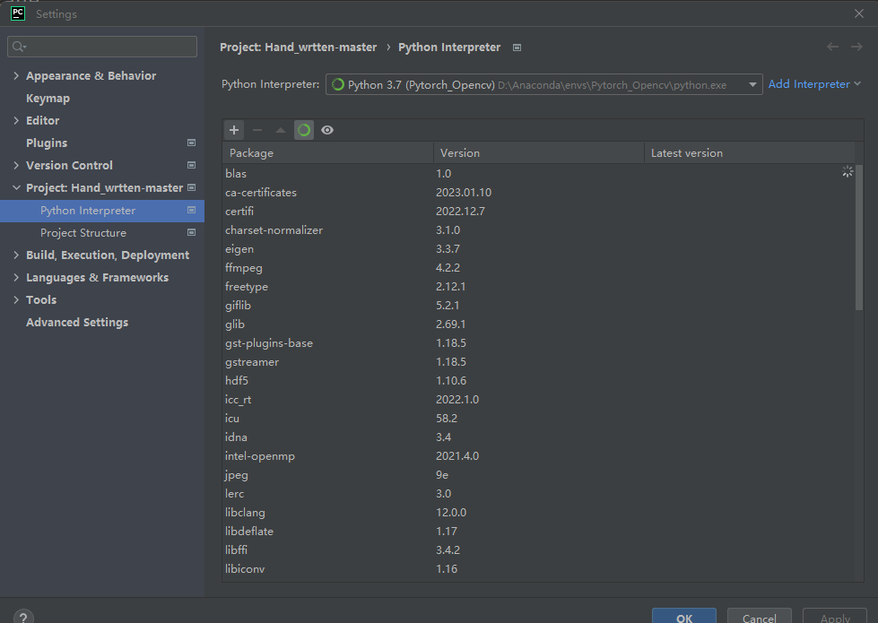878x623 pixels.
Task: Select the ca-certificates package row
Action: pyautogui.click(x=538, y=193)
